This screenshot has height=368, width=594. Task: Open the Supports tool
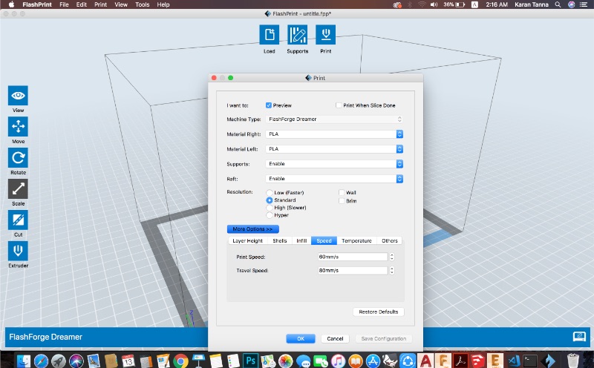(x=298, y=34)
